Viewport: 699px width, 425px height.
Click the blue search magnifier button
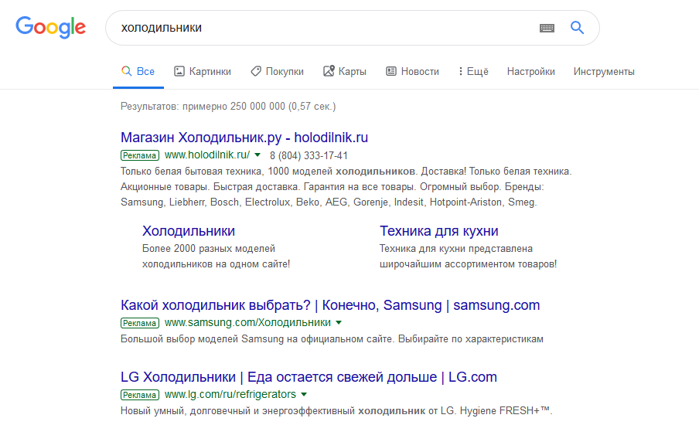[577, 28]
